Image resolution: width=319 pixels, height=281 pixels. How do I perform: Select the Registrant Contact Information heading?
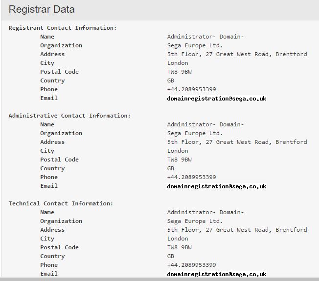63,28
